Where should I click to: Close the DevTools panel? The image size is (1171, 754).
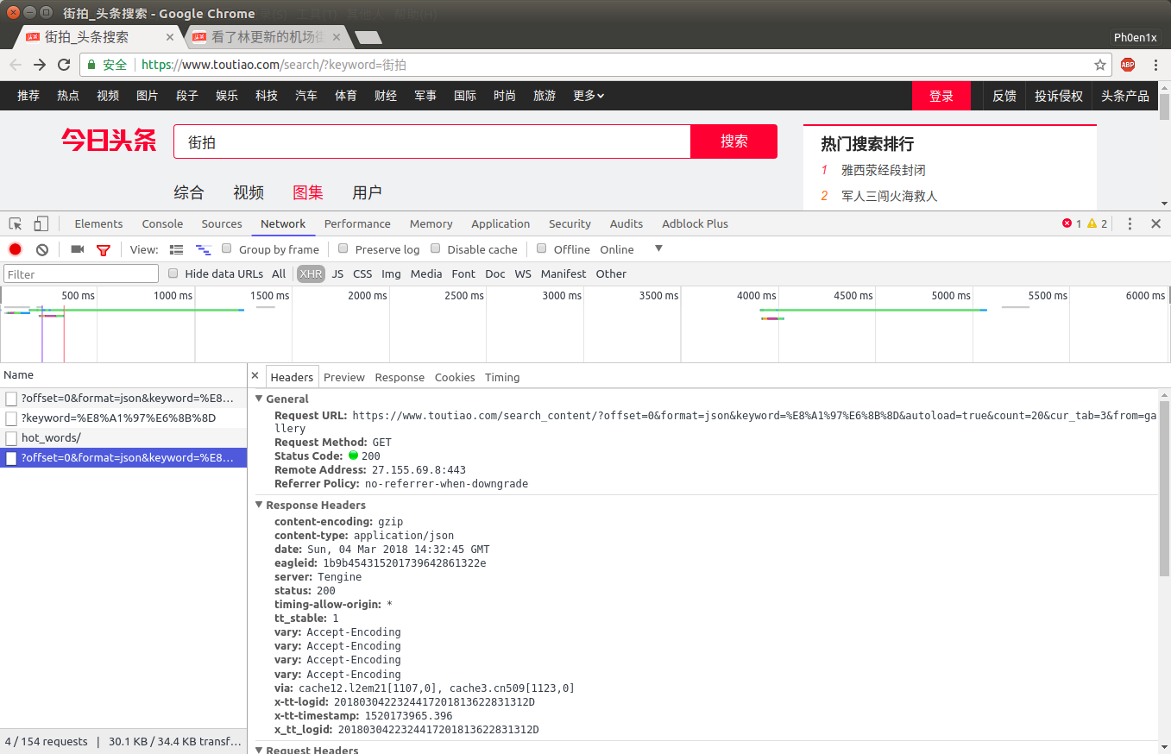tap(1156, 223)
